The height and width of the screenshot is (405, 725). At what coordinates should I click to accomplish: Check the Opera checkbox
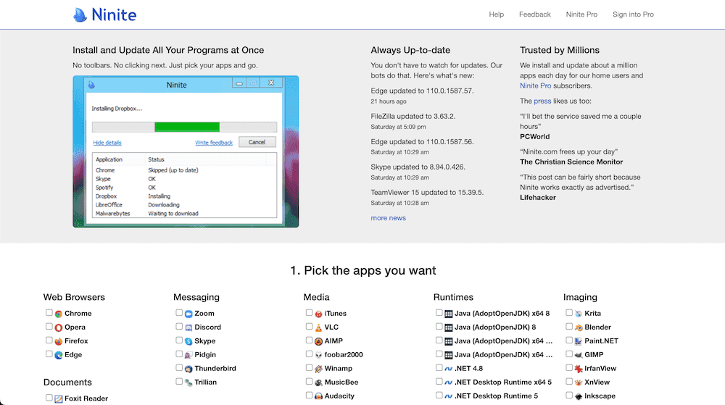click(x=49, y=327)
